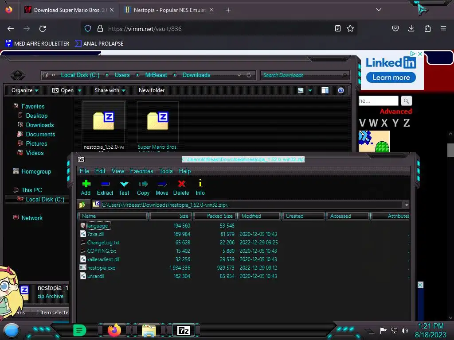Screen dimensions: 454x340
Task: Show tracking protection shield info
Action: tap(88, 28)
